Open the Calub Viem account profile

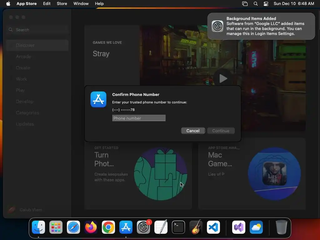click(x=25, y=210)
